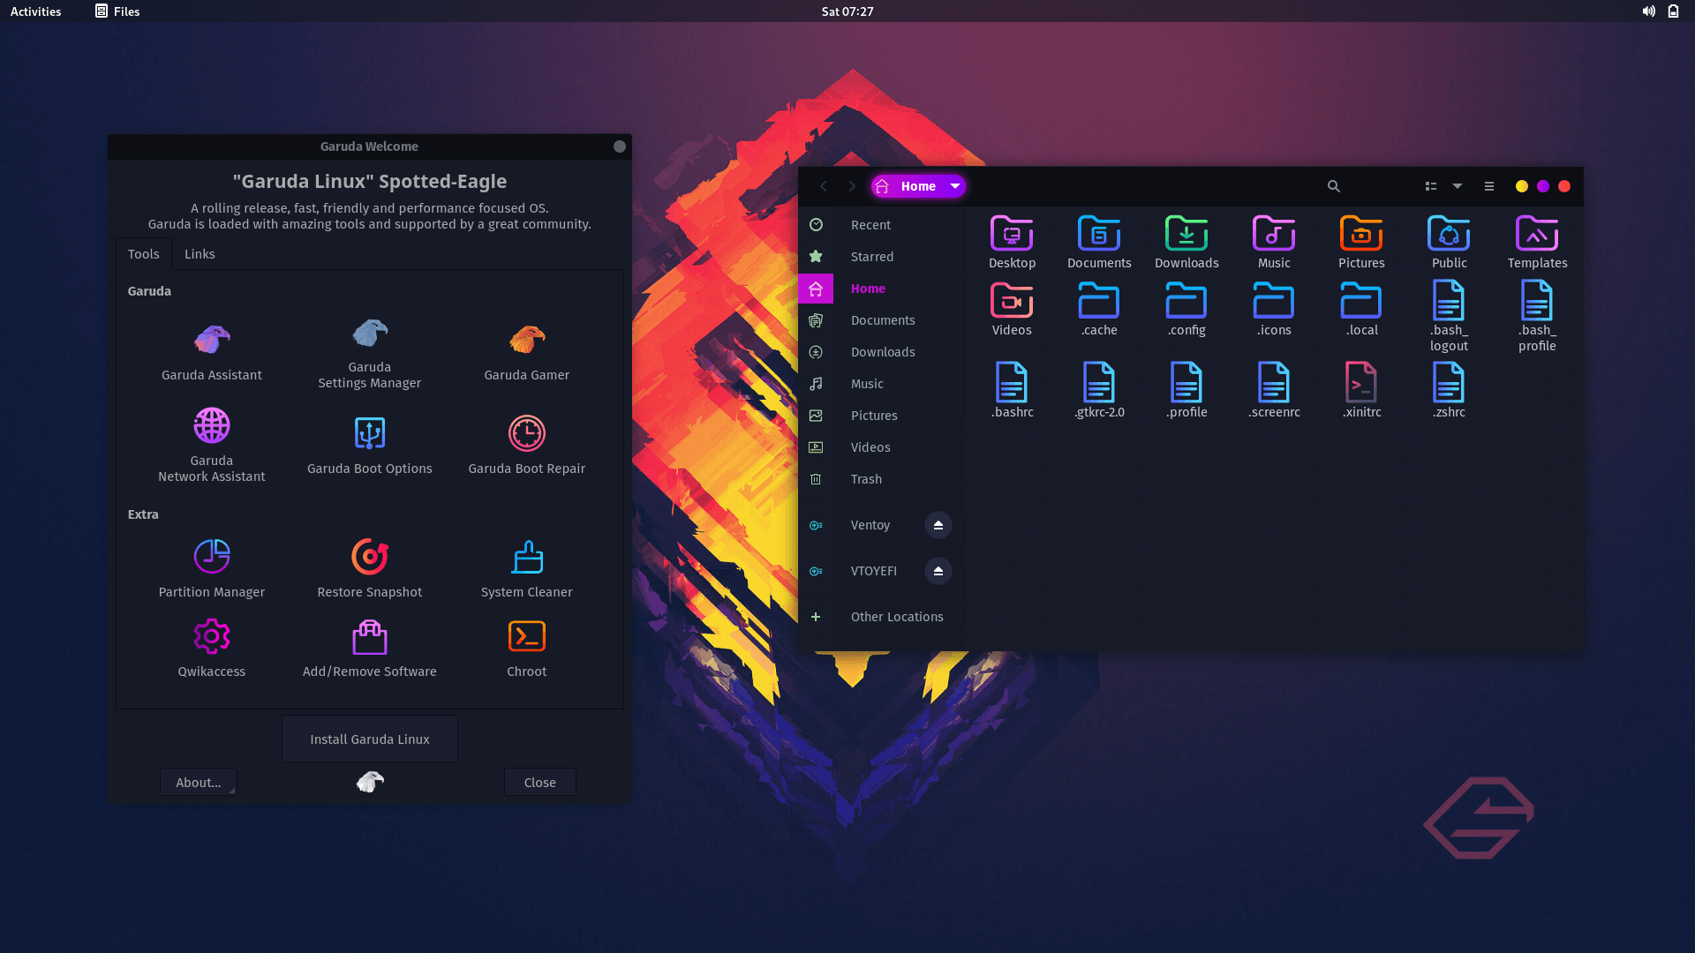Click Install Garuda Linux button
The height and width of the screenshot is (953, 1695).
[369, 739]
